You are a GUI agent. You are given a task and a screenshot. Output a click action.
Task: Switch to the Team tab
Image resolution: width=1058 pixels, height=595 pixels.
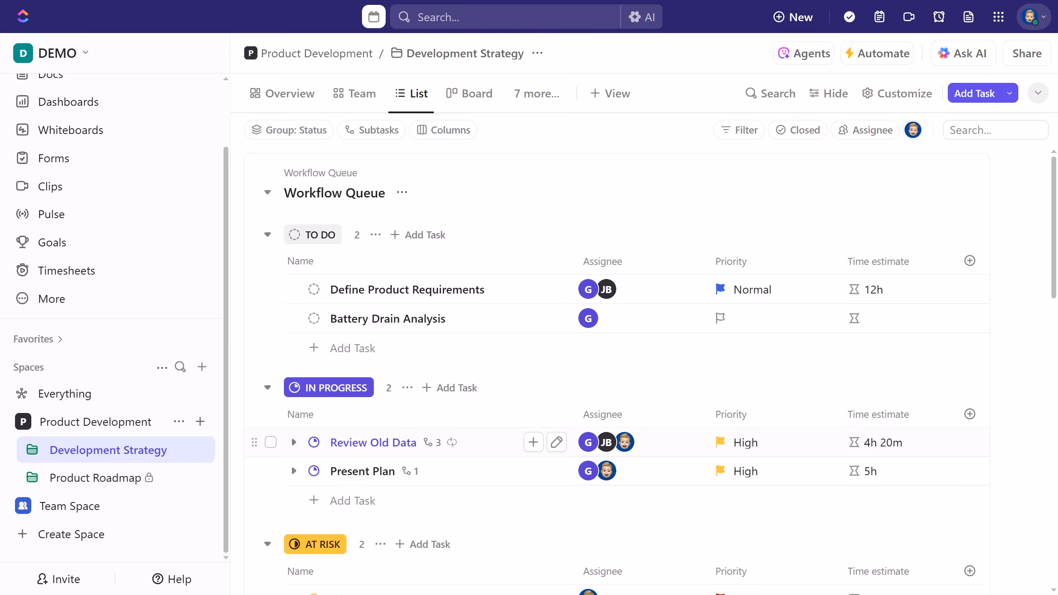point(354,93)
